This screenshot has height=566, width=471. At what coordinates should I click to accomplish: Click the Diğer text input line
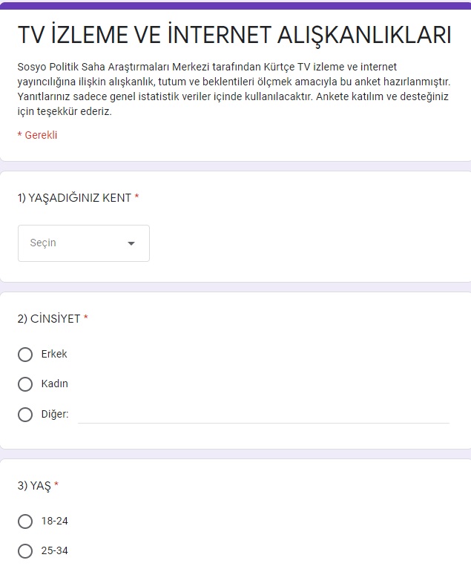click(x=264, y=415)
